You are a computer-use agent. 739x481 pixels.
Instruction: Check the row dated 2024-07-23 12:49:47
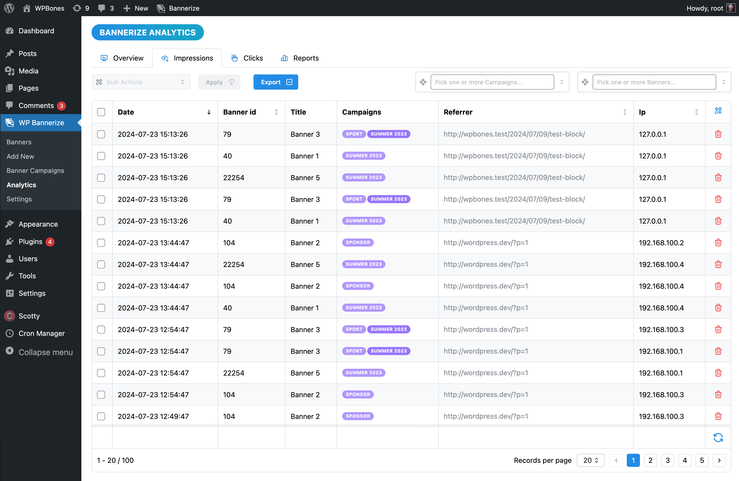(x=101, y=416)
